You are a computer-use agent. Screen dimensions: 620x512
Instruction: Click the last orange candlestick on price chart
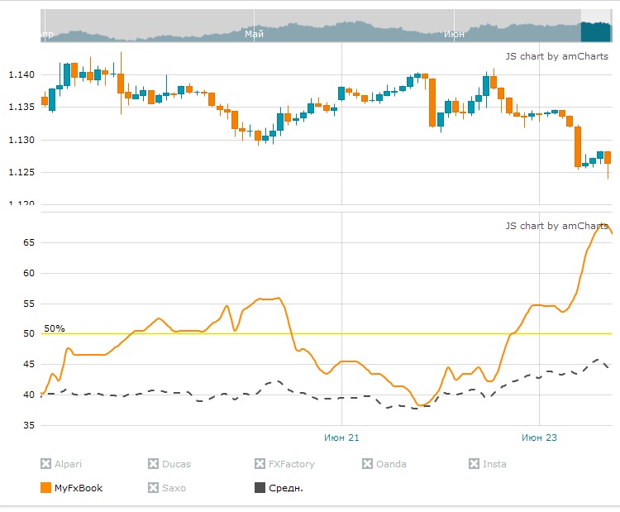(608, 157)
